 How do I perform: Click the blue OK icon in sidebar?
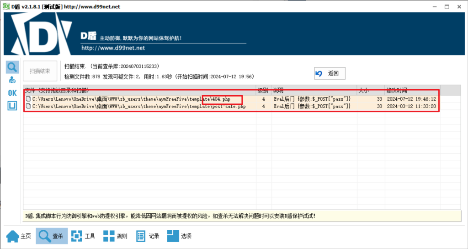[12, 93]
